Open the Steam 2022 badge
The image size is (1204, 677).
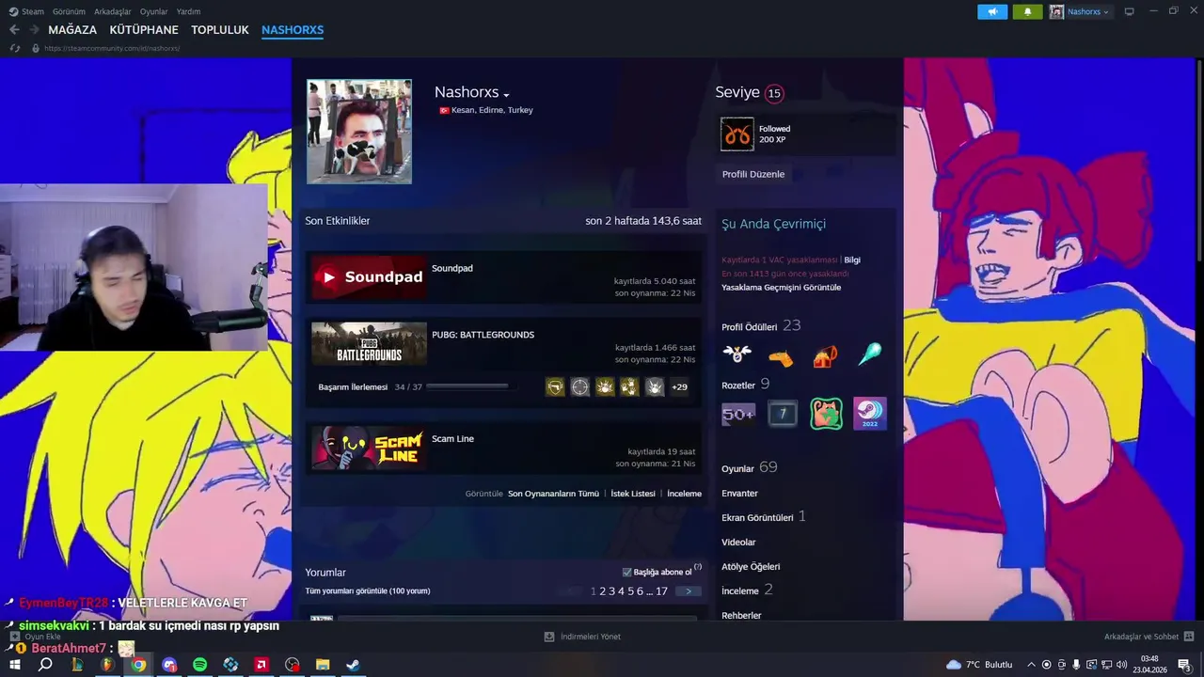[870, 414]
